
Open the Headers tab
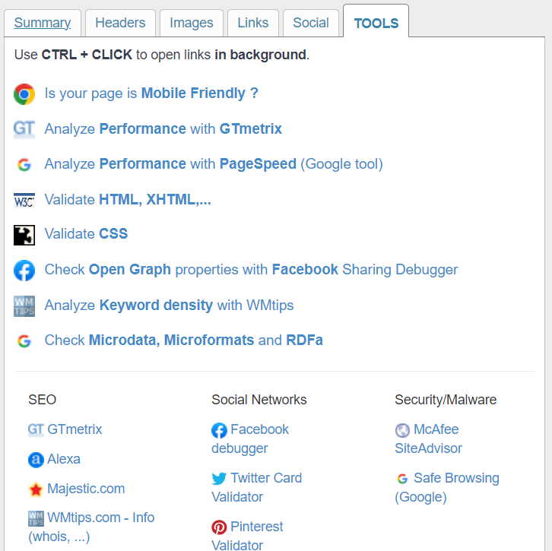[x=120, y=23]
